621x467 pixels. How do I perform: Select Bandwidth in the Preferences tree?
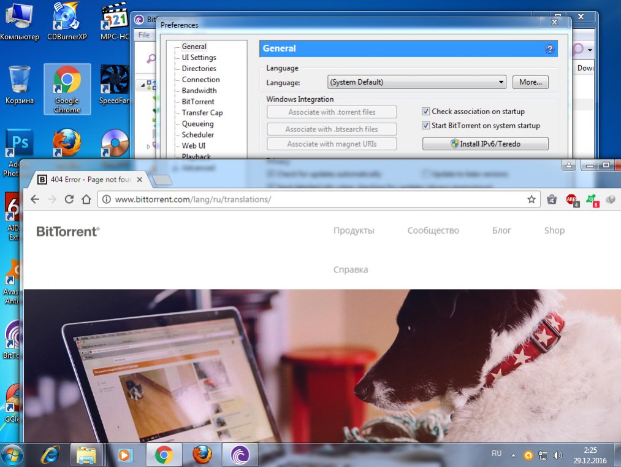pos(199,91)
